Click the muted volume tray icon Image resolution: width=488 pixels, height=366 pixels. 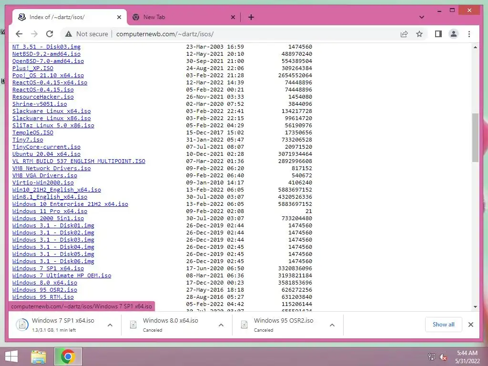(x=443, y=356)
